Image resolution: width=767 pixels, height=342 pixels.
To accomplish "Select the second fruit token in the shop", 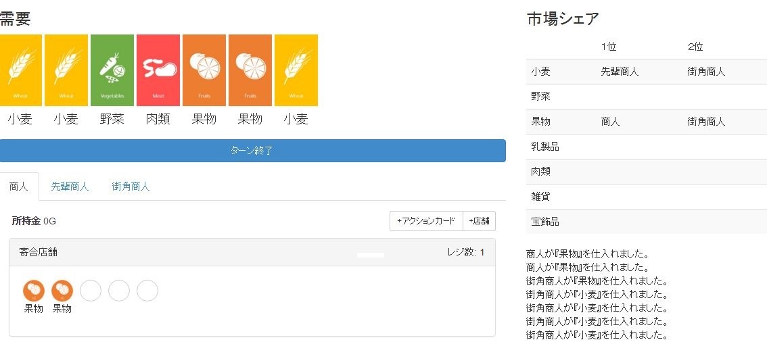I will 62,291.
